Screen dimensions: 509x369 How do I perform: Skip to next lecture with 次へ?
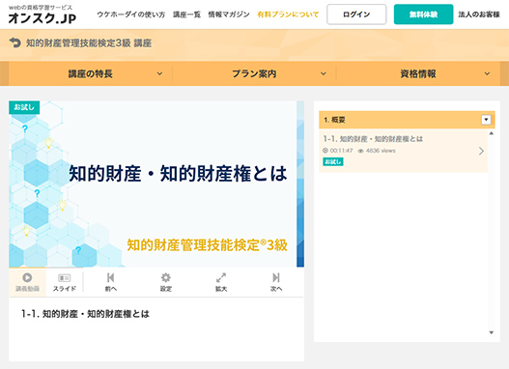click(x=276, y=282)
